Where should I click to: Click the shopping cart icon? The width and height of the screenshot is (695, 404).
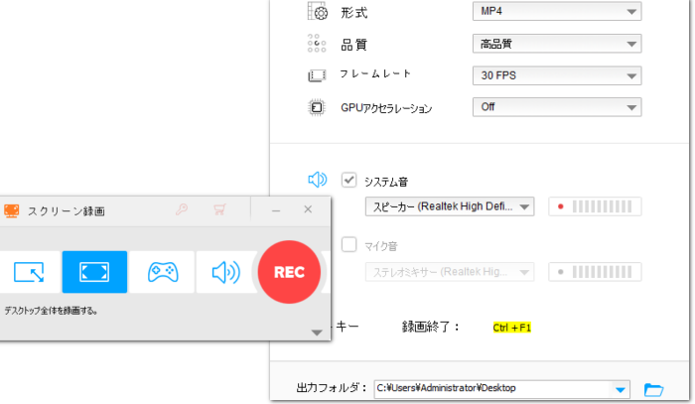coord(219,209)
